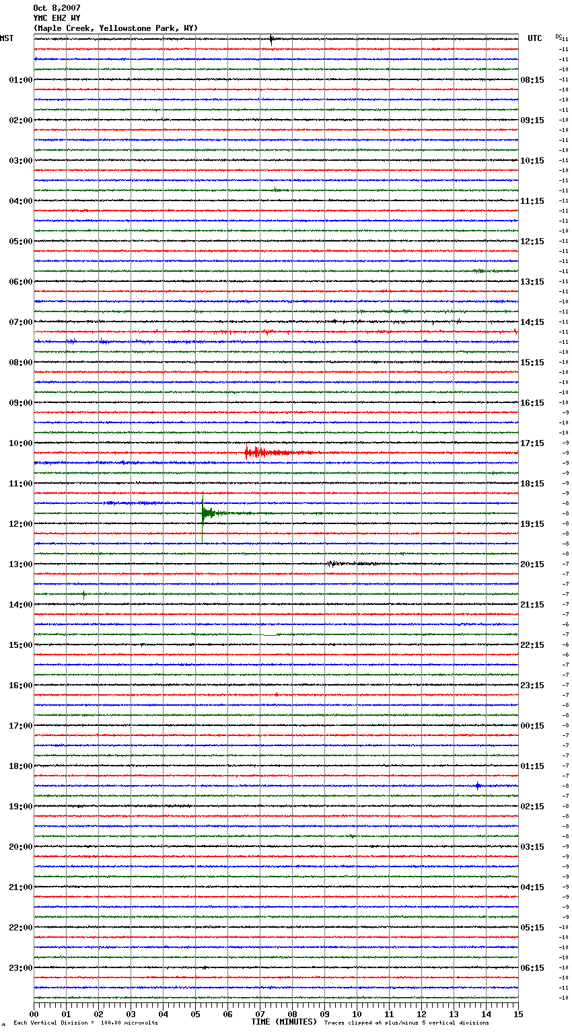Click the 18:00 MST hour label
Image resolution: width=572 pixels, height=1032 pixels.
click(21, 766)
